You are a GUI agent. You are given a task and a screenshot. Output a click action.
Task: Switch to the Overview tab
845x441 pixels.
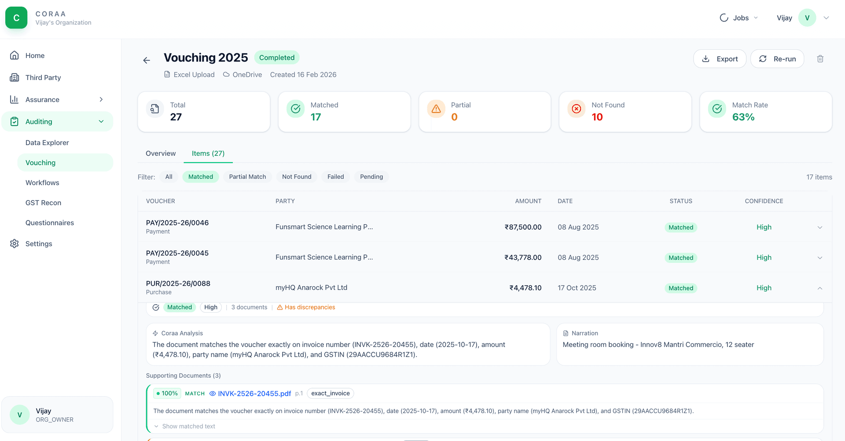(161, 153)
